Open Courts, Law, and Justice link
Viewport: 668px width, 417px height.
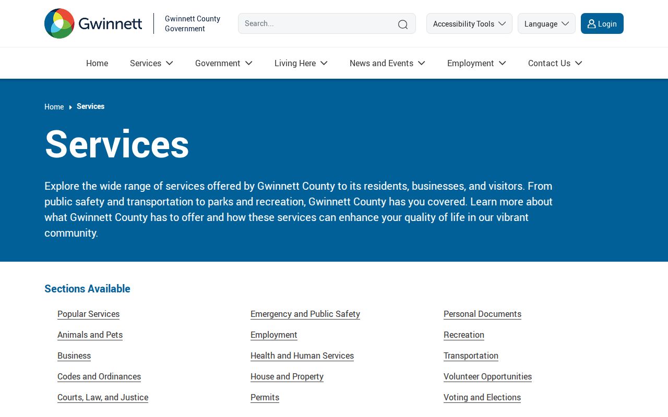click(103, 397)
